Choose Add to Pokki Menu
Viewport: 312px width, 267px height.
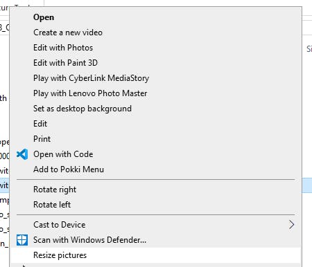point(155,169)
